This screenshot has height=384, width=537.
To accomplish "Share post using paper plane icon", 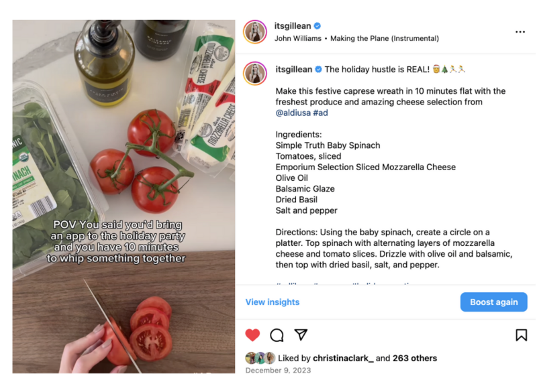I will click(301, 335).
